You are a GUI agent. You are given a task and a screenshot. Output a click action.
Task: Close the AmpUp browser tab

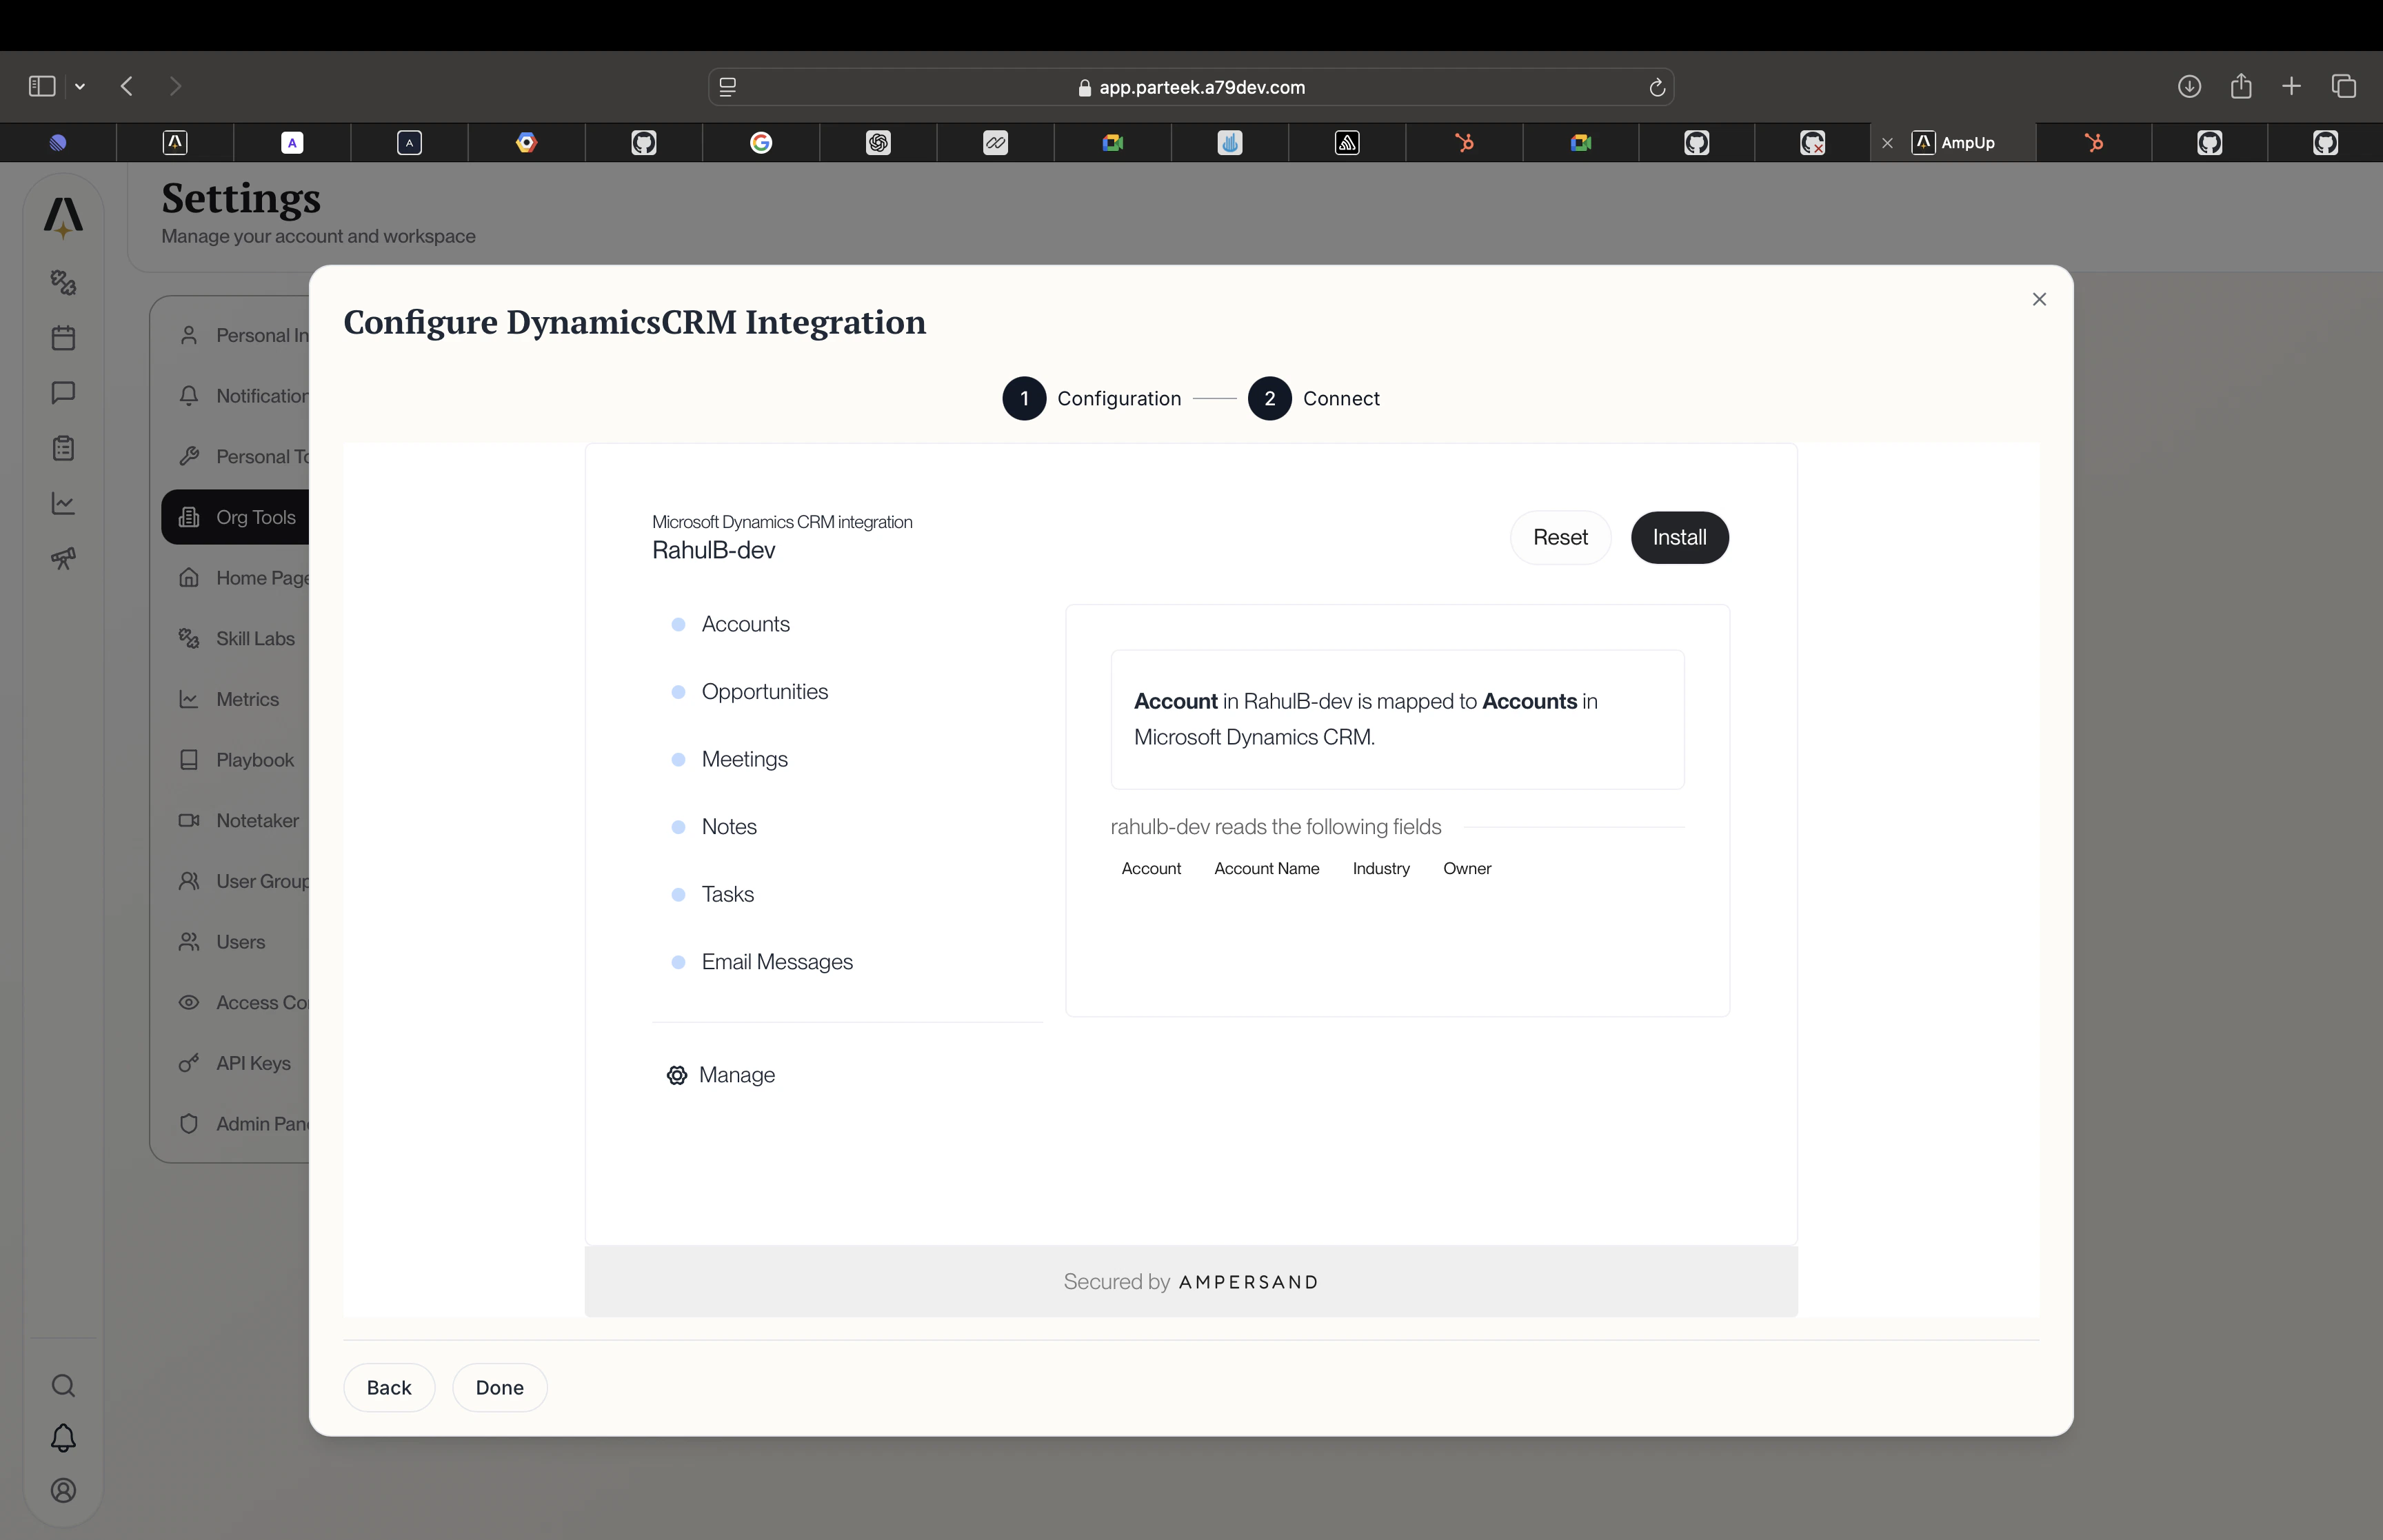click(1887, 143)
